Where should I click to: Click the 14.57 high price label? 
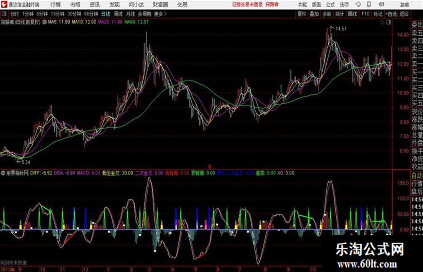pos(341,29)
